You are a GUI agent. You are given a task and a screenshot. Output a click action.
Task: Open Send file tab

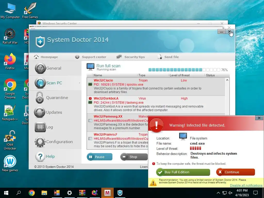(x=168, y=57)
